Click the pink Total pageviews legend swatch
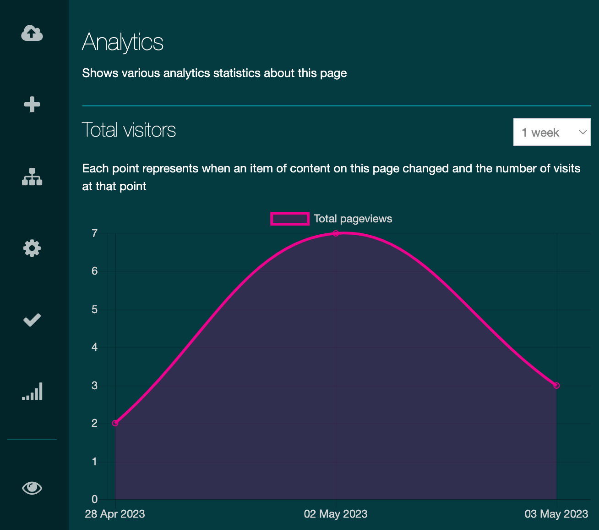The height and width of the screenshot is (530, 599). tap(289, 219)
